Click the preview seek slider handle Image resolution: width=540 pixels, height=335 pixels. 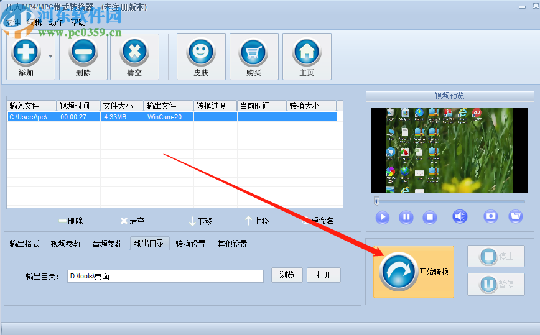(x=376, y=201)
